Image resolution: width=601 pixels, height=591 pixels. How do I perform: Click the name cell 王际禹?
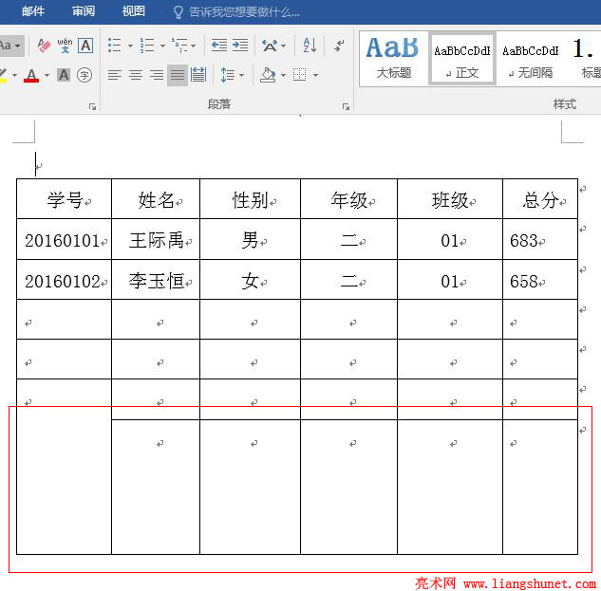click(x=156, y=240)
